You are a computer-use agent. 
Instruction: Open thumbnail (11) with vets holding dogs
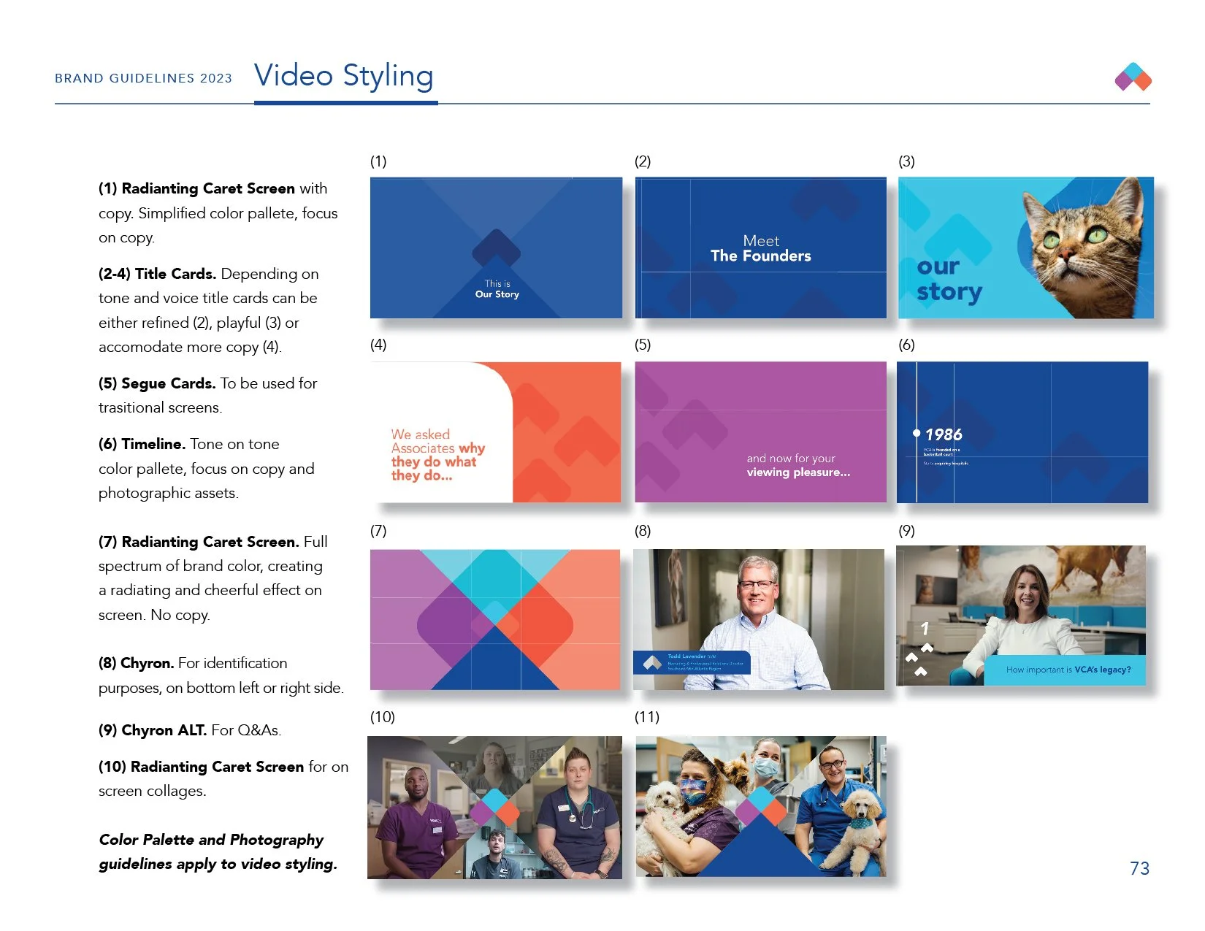tap(761, 806)
